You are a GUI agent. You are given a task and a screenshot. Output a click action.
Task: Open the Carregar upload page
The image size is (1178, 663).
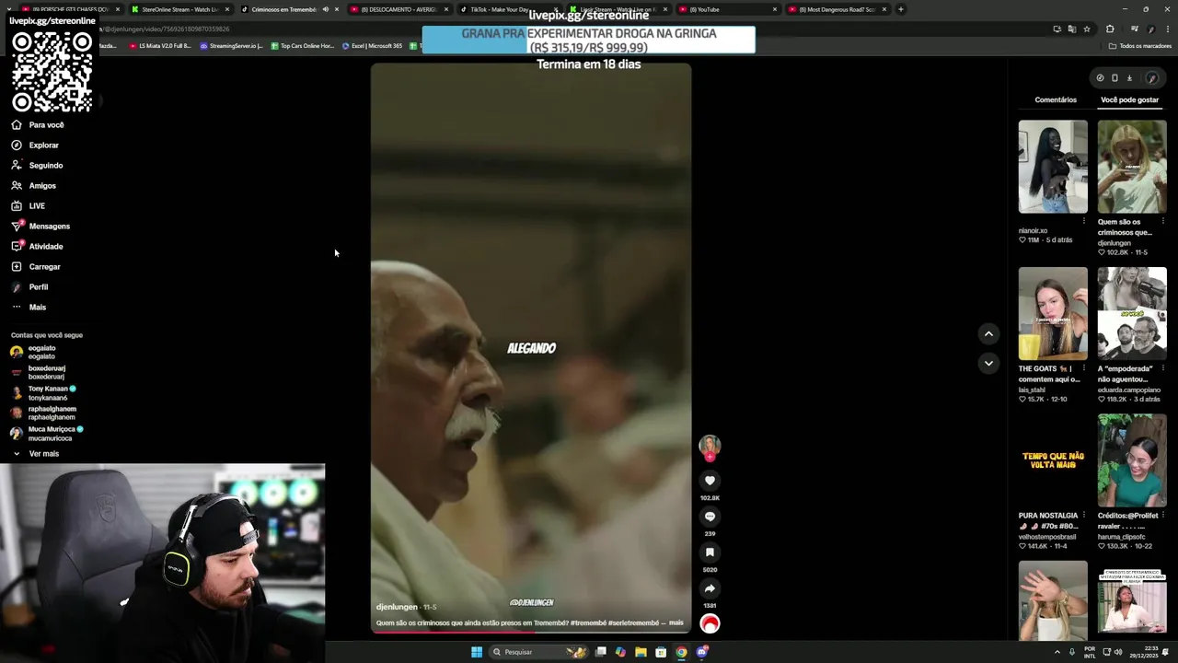(35, 266)
